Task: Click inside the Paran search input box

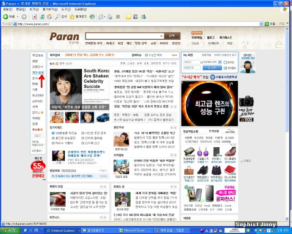Action: (122, 36)
